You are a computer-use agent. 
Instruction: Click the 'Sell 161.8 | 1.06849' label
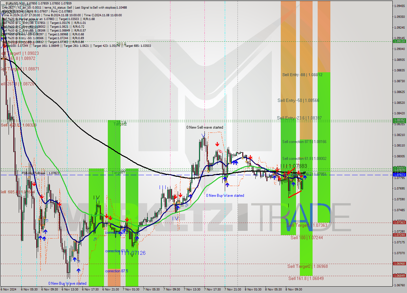click(x=306, y=278)
